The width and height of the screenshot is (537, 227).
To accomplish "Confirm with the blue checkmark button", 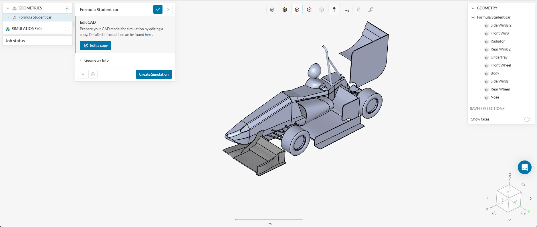I will [x=158, y=9].
